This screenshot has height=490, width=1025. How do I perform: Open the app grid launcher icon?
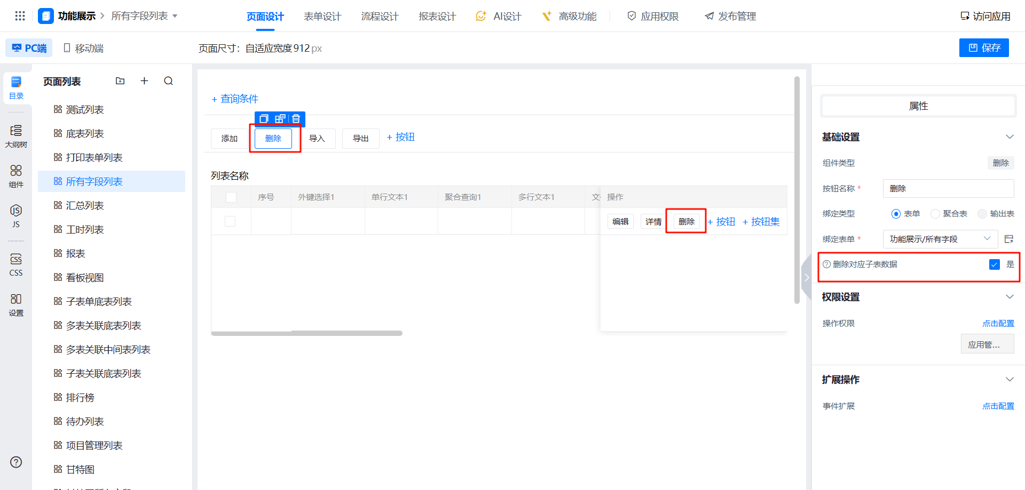click(20, 16)
